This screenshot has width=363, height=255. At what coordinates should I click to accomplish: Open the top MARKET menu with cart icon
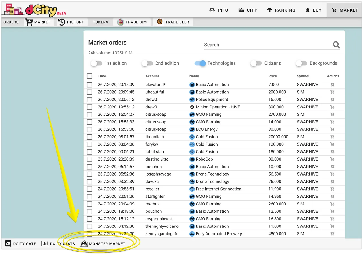tap(345, 10)
